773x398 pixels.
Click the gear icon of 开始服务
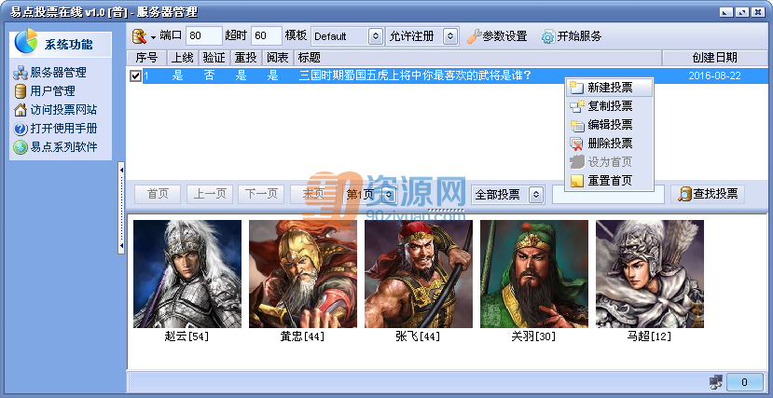point(548,37)
